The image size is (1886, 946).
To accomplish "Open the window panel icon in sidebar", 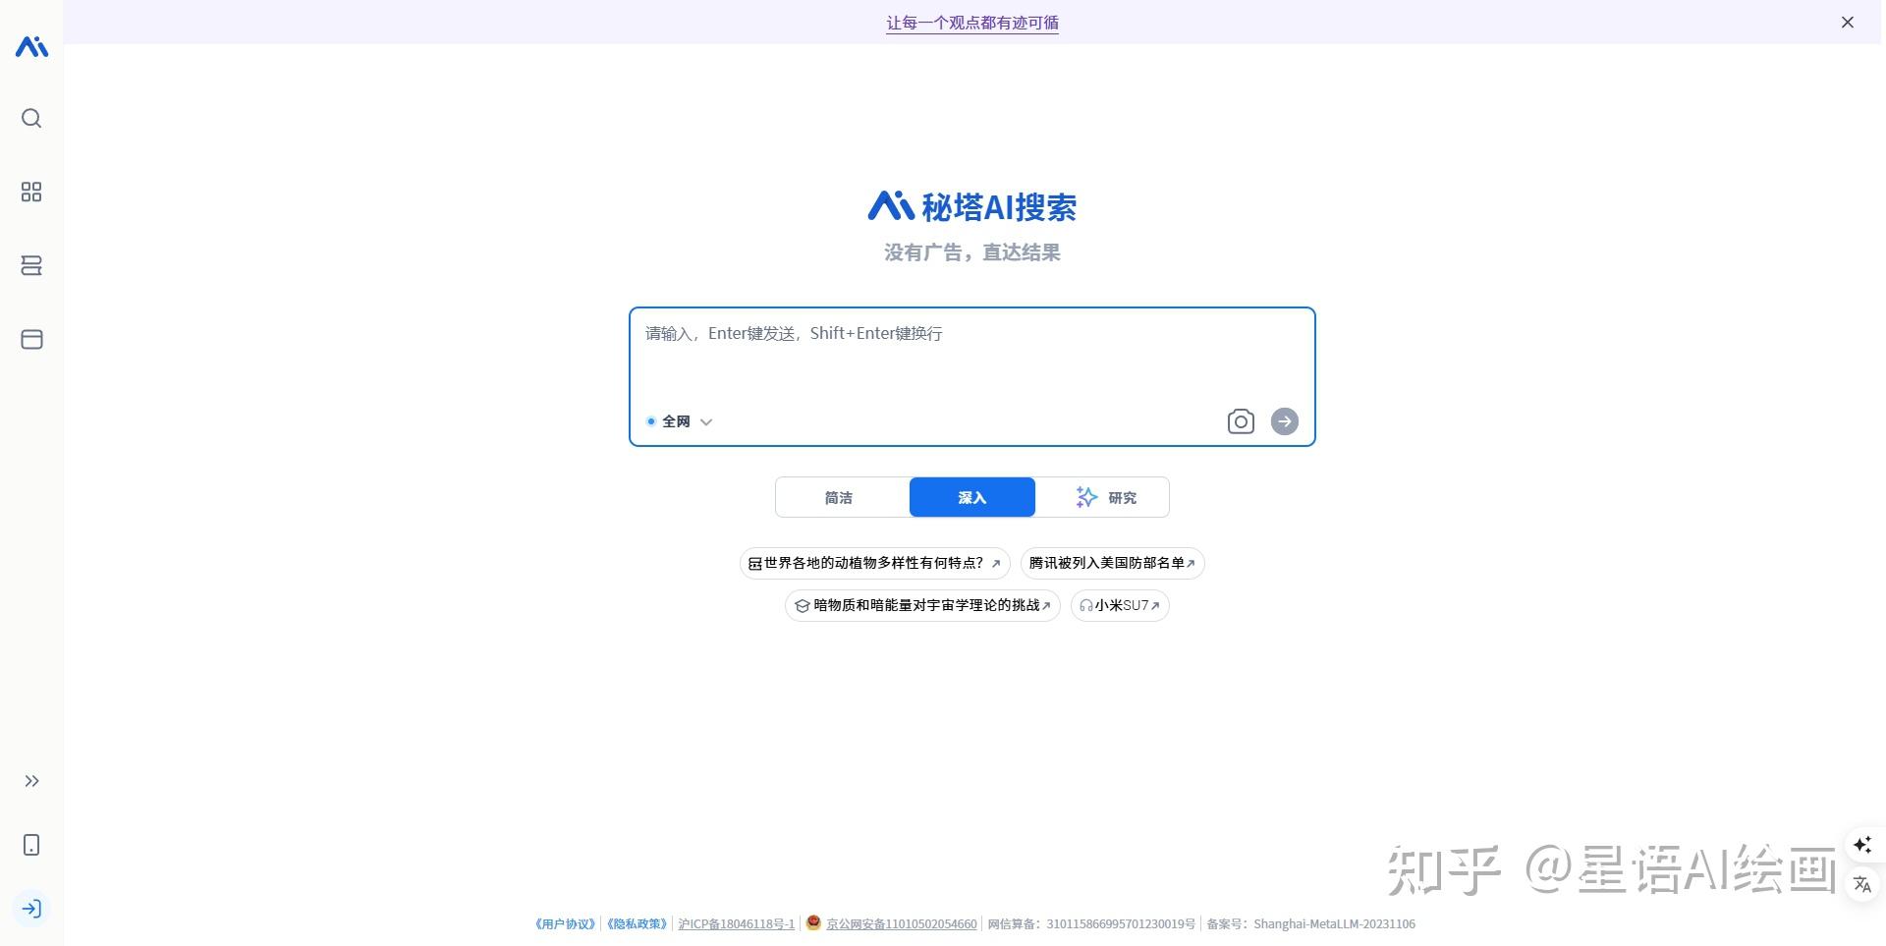I will click(x=31, y=339).
